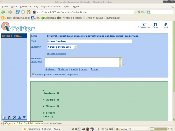This screenshot has width=175, height=131.
Task: Open the Avaluació dropdown Sumar puntuacions
Action: tap(62, 47)
